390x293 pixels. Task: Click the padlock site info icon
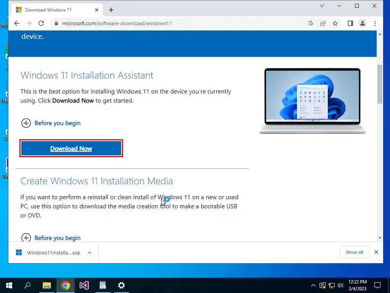pyautogui.click(x=56, y=23)
